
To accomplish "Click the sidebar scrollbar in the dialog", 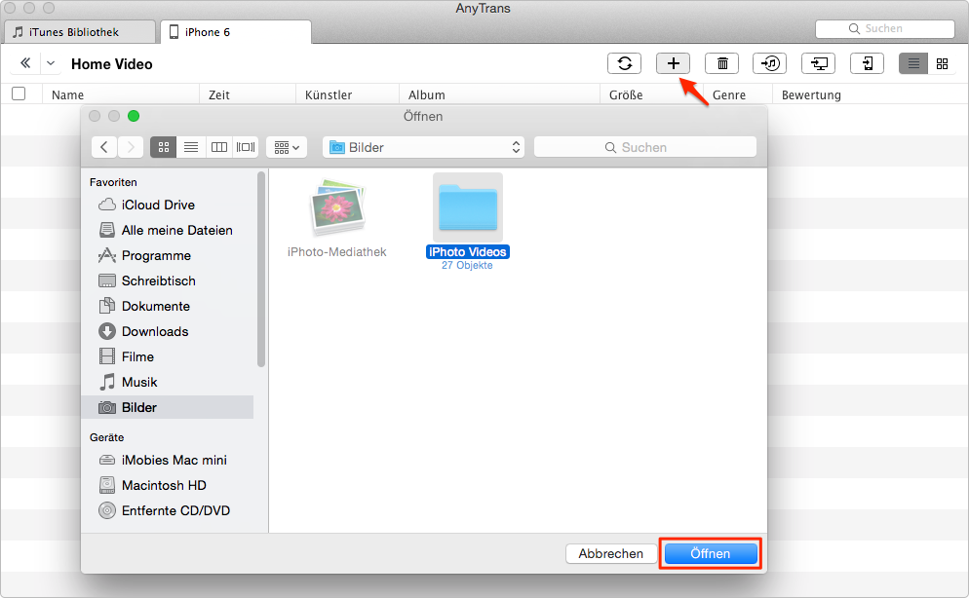I will 261,269.
